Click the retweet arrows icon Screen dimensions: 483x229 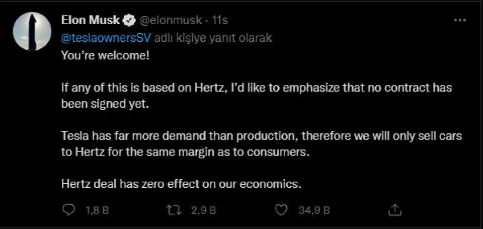point(174,209)
